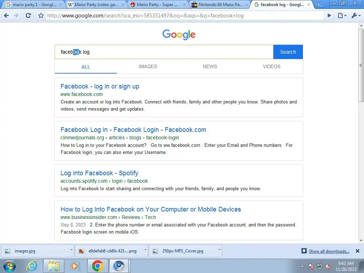
Task: Click the go arrow beside the address bar
Action: click(329, 16)
